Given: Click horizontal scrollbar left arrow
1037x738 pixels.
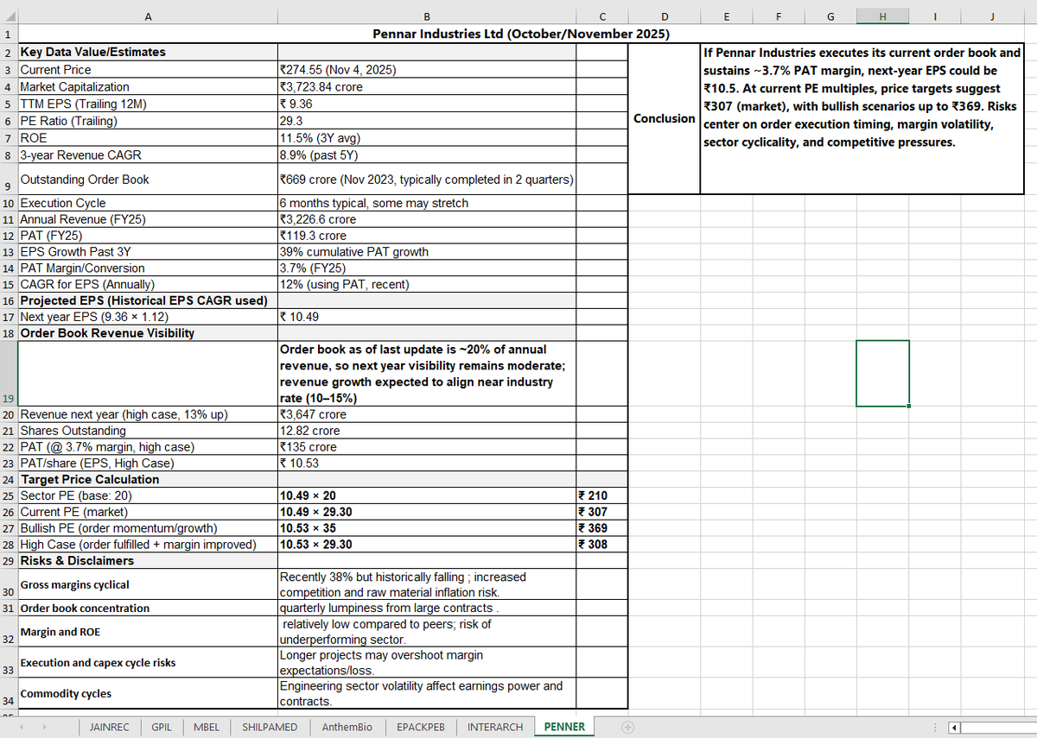Looking at the screenshot, I should 953,727.
